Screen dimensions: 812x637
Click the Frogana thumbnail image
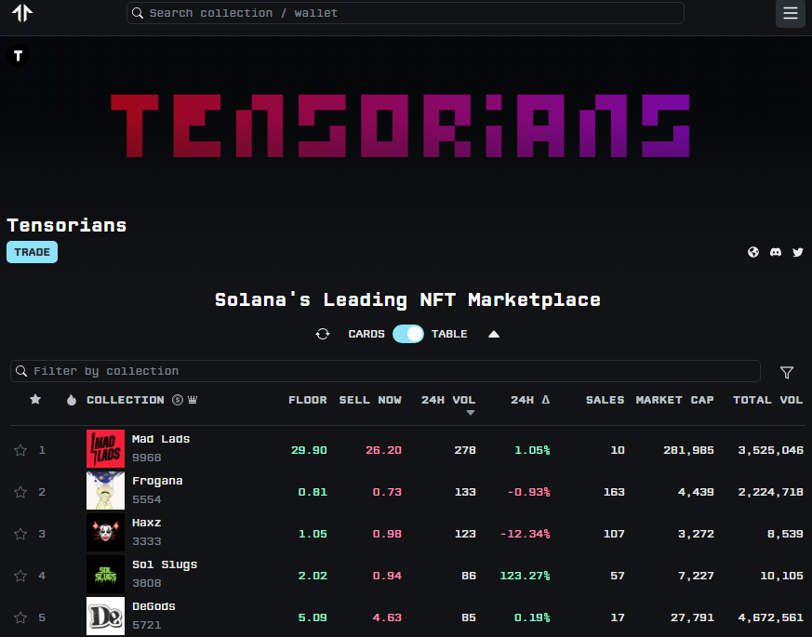click(x=106, y=490)
